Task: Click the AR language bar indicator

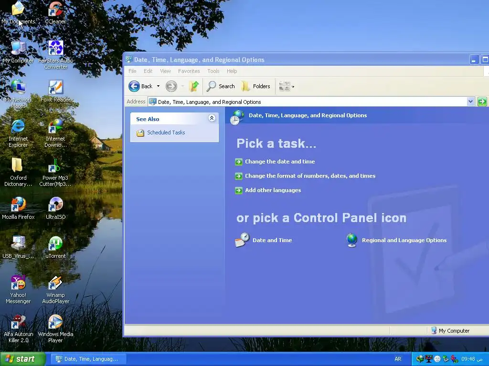Action: pos(398,359)
